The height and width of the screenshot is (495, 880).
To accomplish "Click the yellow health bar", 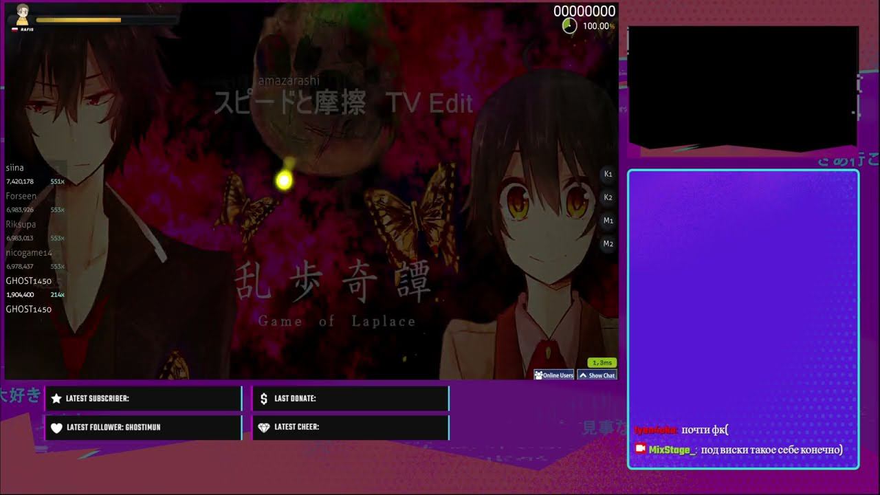I will click(78, 20).
